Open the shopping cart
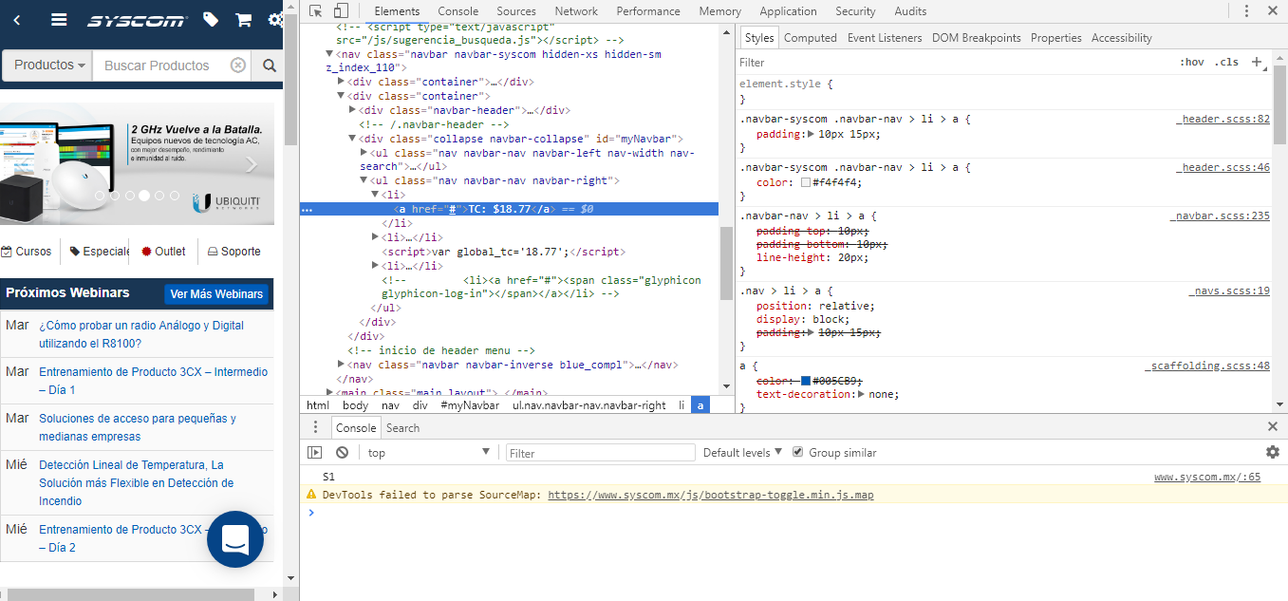The image size is (1288, 601). [x=243, y=19]
